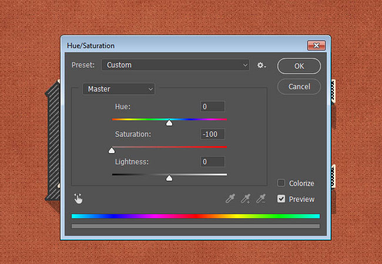The image size is (382, 264).
Task: Click the Hue/Saturation title bar text
Action: tap(91, 46)
